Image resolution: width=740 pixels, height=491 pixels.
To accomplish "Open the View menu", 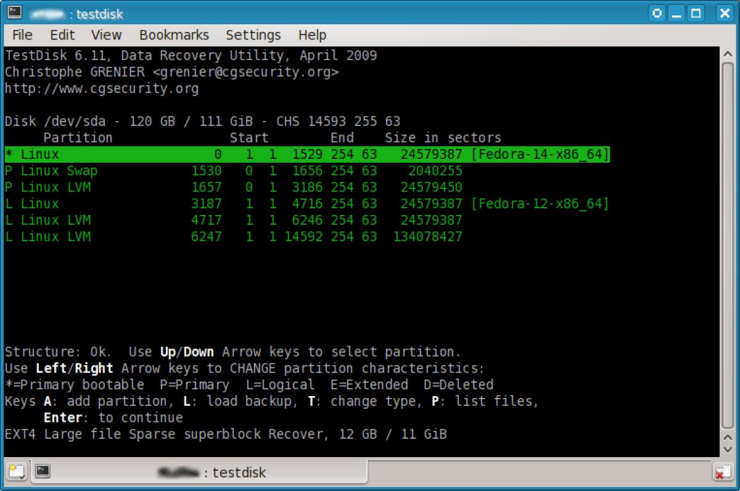I will (x=106, y=35).
